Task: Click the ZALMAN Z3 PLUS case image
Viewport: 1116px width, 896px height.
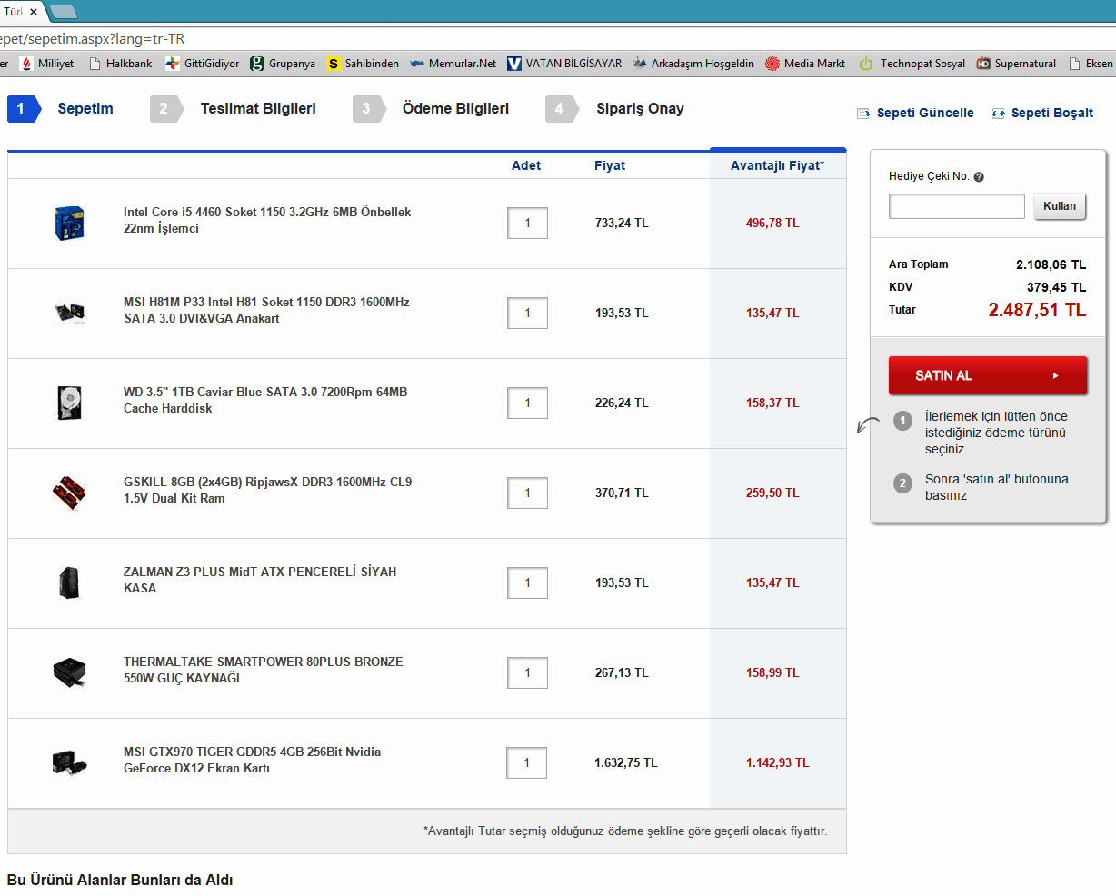Action: 69,582
